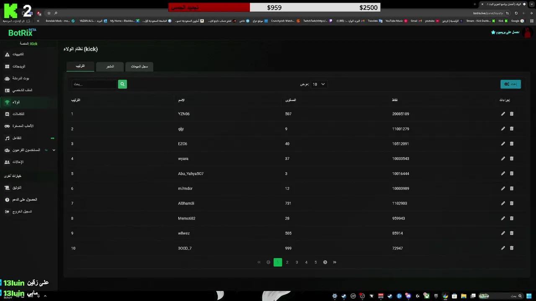Click the username YZN06 cell
Image resolution: width=536 pixels, height=301 pixels.
point(184,114)
